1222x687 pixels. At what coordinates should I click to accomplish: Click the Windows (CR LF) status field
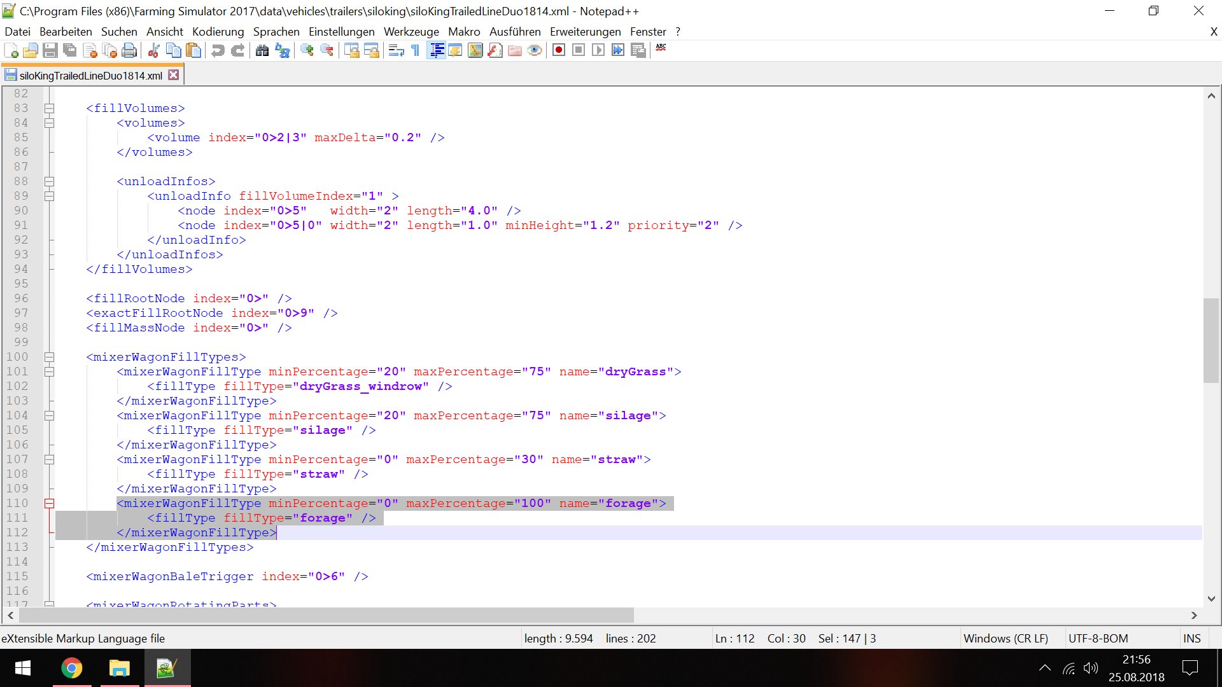pos(1006,638)
